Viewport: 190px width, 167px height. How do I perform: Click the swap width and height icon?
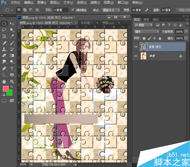(x=147, y=10)
